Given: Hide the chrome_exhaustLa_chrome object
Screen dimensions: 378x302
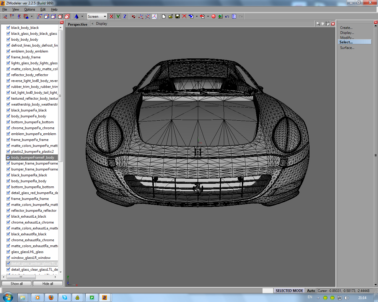Looking at the screenshot, I should pyautogui.click(x=8, y=222).
